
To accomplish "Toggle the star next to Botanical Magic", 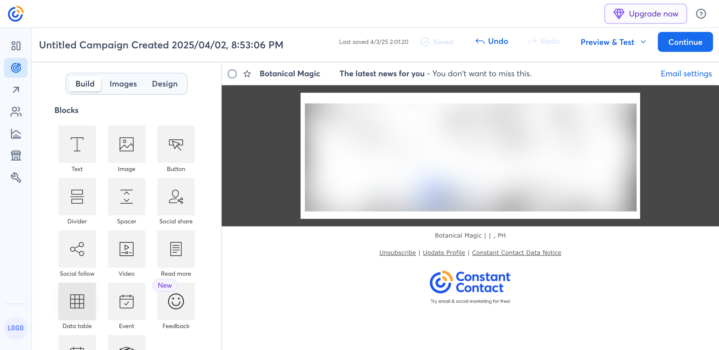I will (x=247, y=74).
